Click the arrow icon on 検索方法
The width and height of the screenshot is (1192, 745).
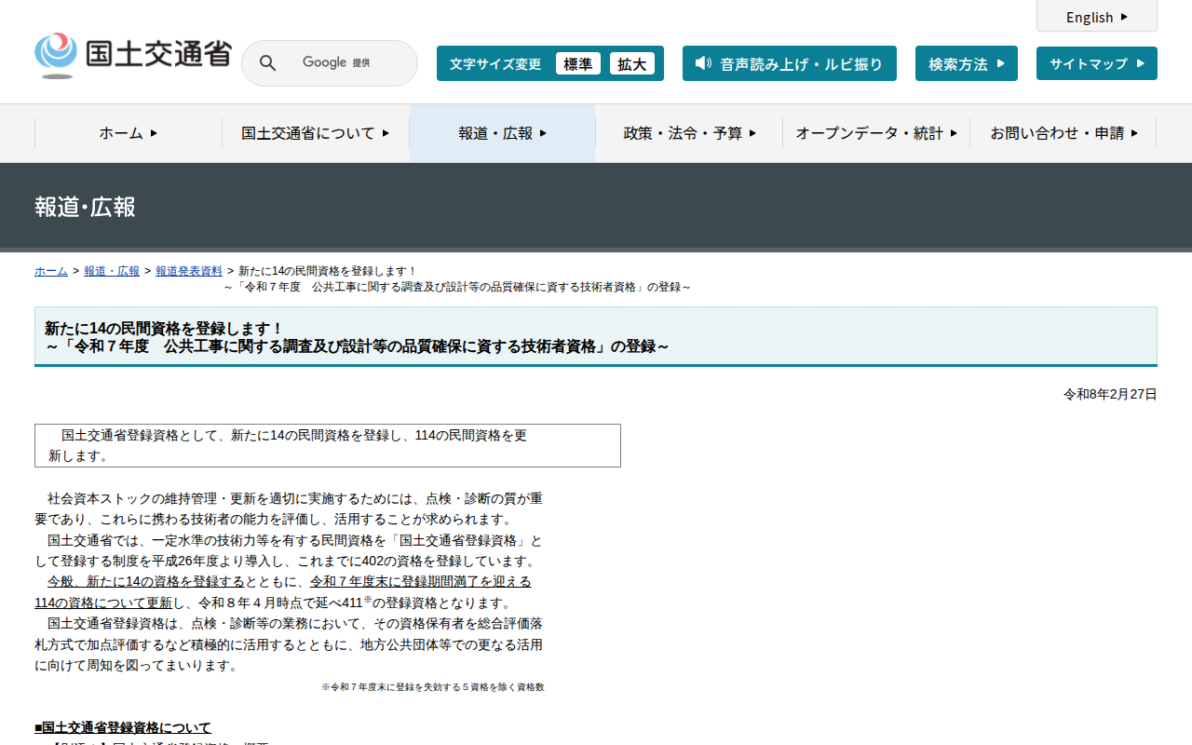[x=1001, y=63]
